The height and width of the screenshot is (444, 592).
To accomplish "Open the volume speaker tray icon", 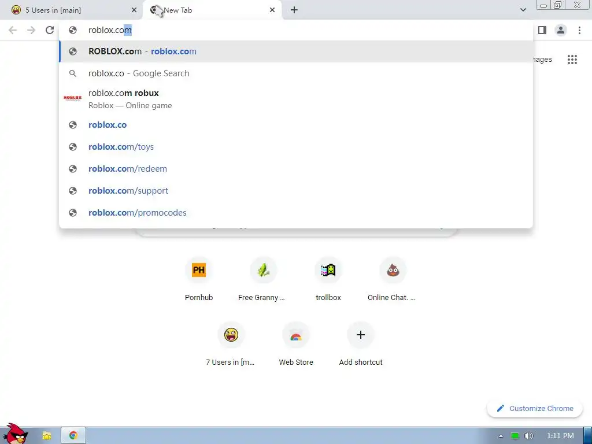I will 529,436.
